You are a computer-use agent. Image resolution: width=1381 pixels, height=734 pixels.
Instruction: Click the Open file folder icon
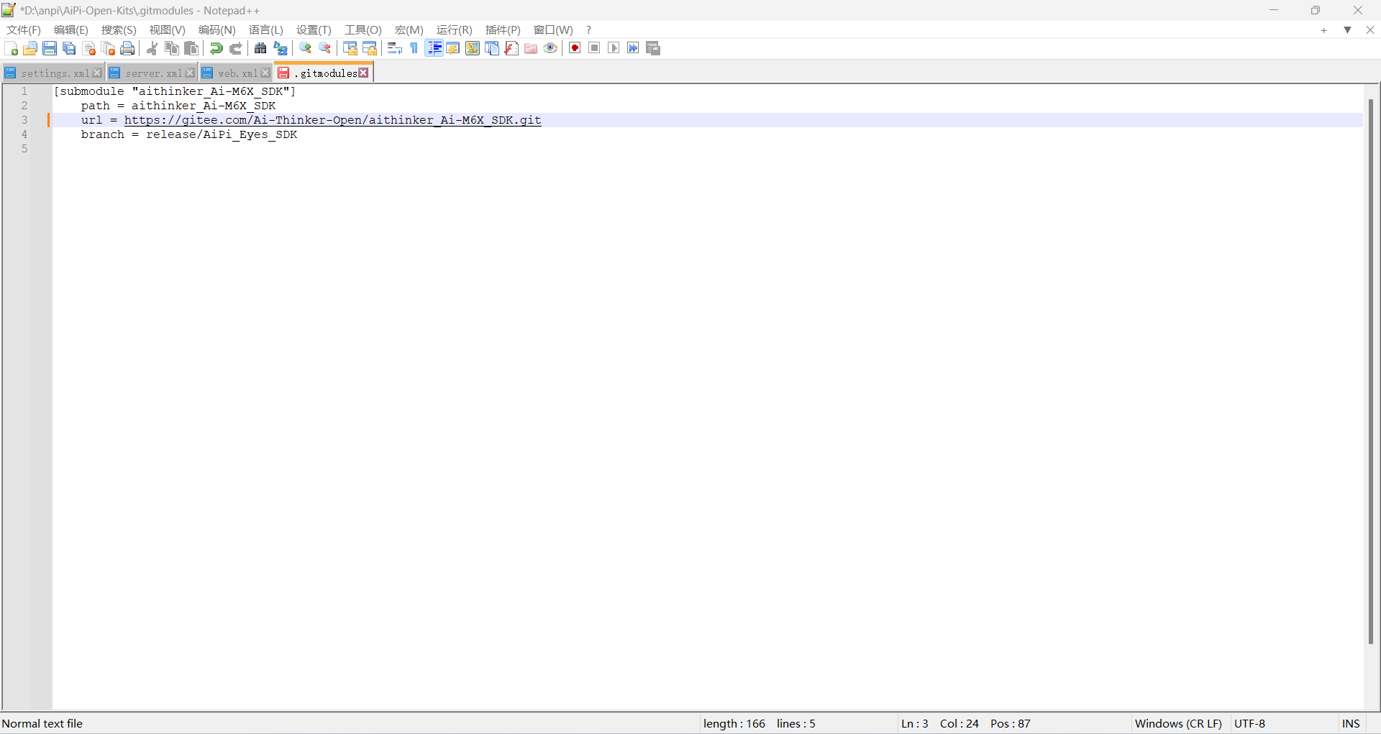pos(30,48)
